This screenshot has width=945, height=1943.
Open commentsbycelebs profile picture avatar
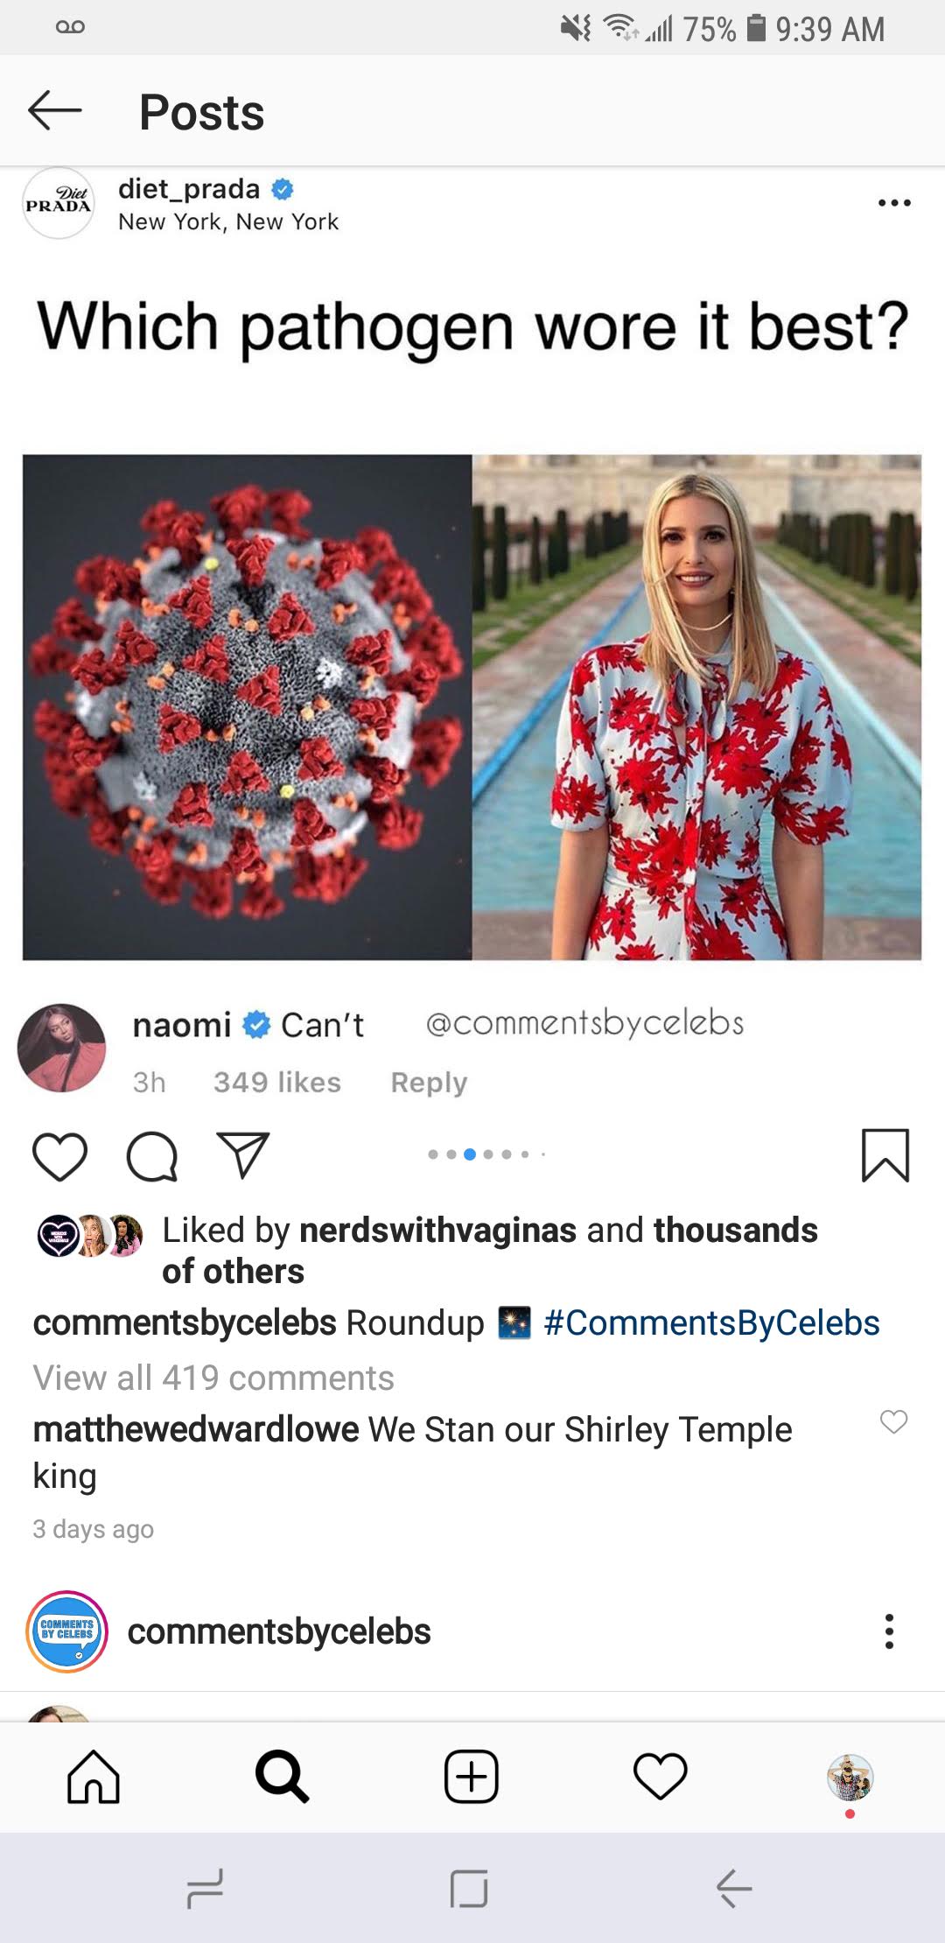point(67,1631)
